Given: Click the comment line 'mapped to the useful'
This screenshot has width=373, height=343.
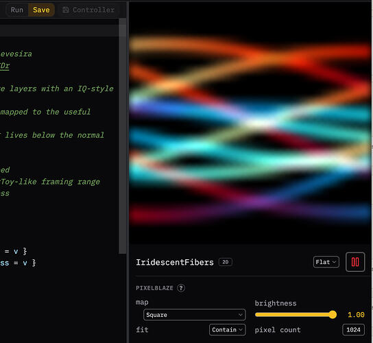Looking at the screenshot, I should click(45, 112).
